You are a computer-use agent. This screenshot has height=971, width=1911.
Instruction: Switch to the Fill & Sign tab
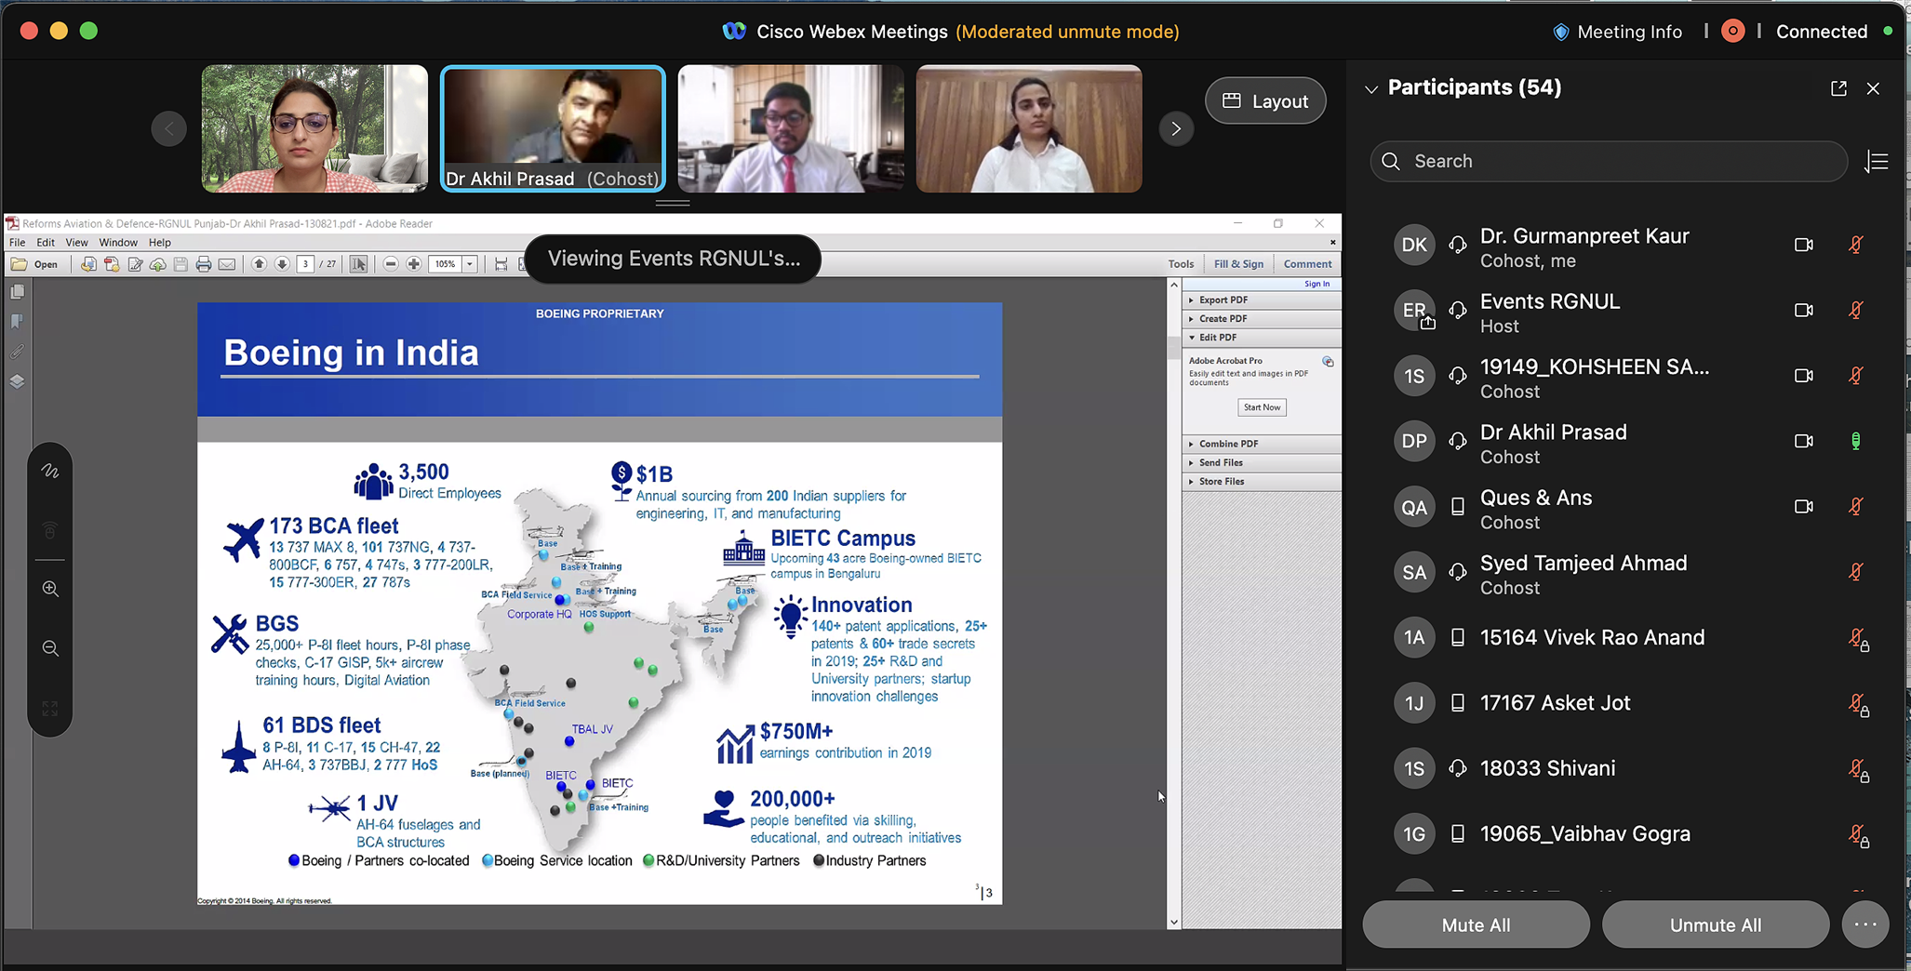[x=1238, y=264]
